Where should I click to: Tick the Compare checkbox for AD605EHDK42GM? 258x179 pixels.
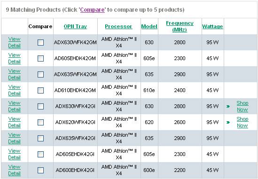point(40,58)
